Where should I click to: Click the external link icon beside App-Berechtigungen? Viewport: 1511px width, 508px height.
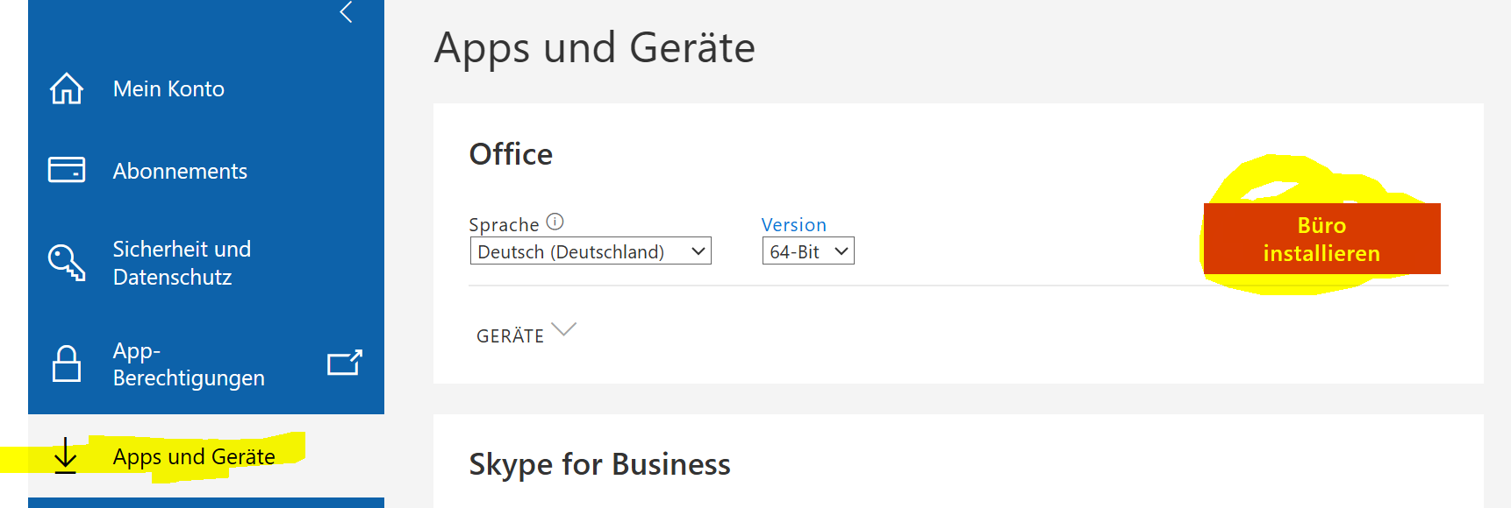click(344, 363)
